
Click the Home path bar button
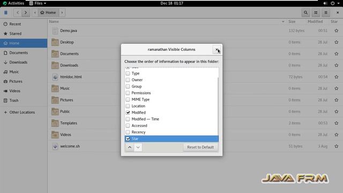coord(48,13)
